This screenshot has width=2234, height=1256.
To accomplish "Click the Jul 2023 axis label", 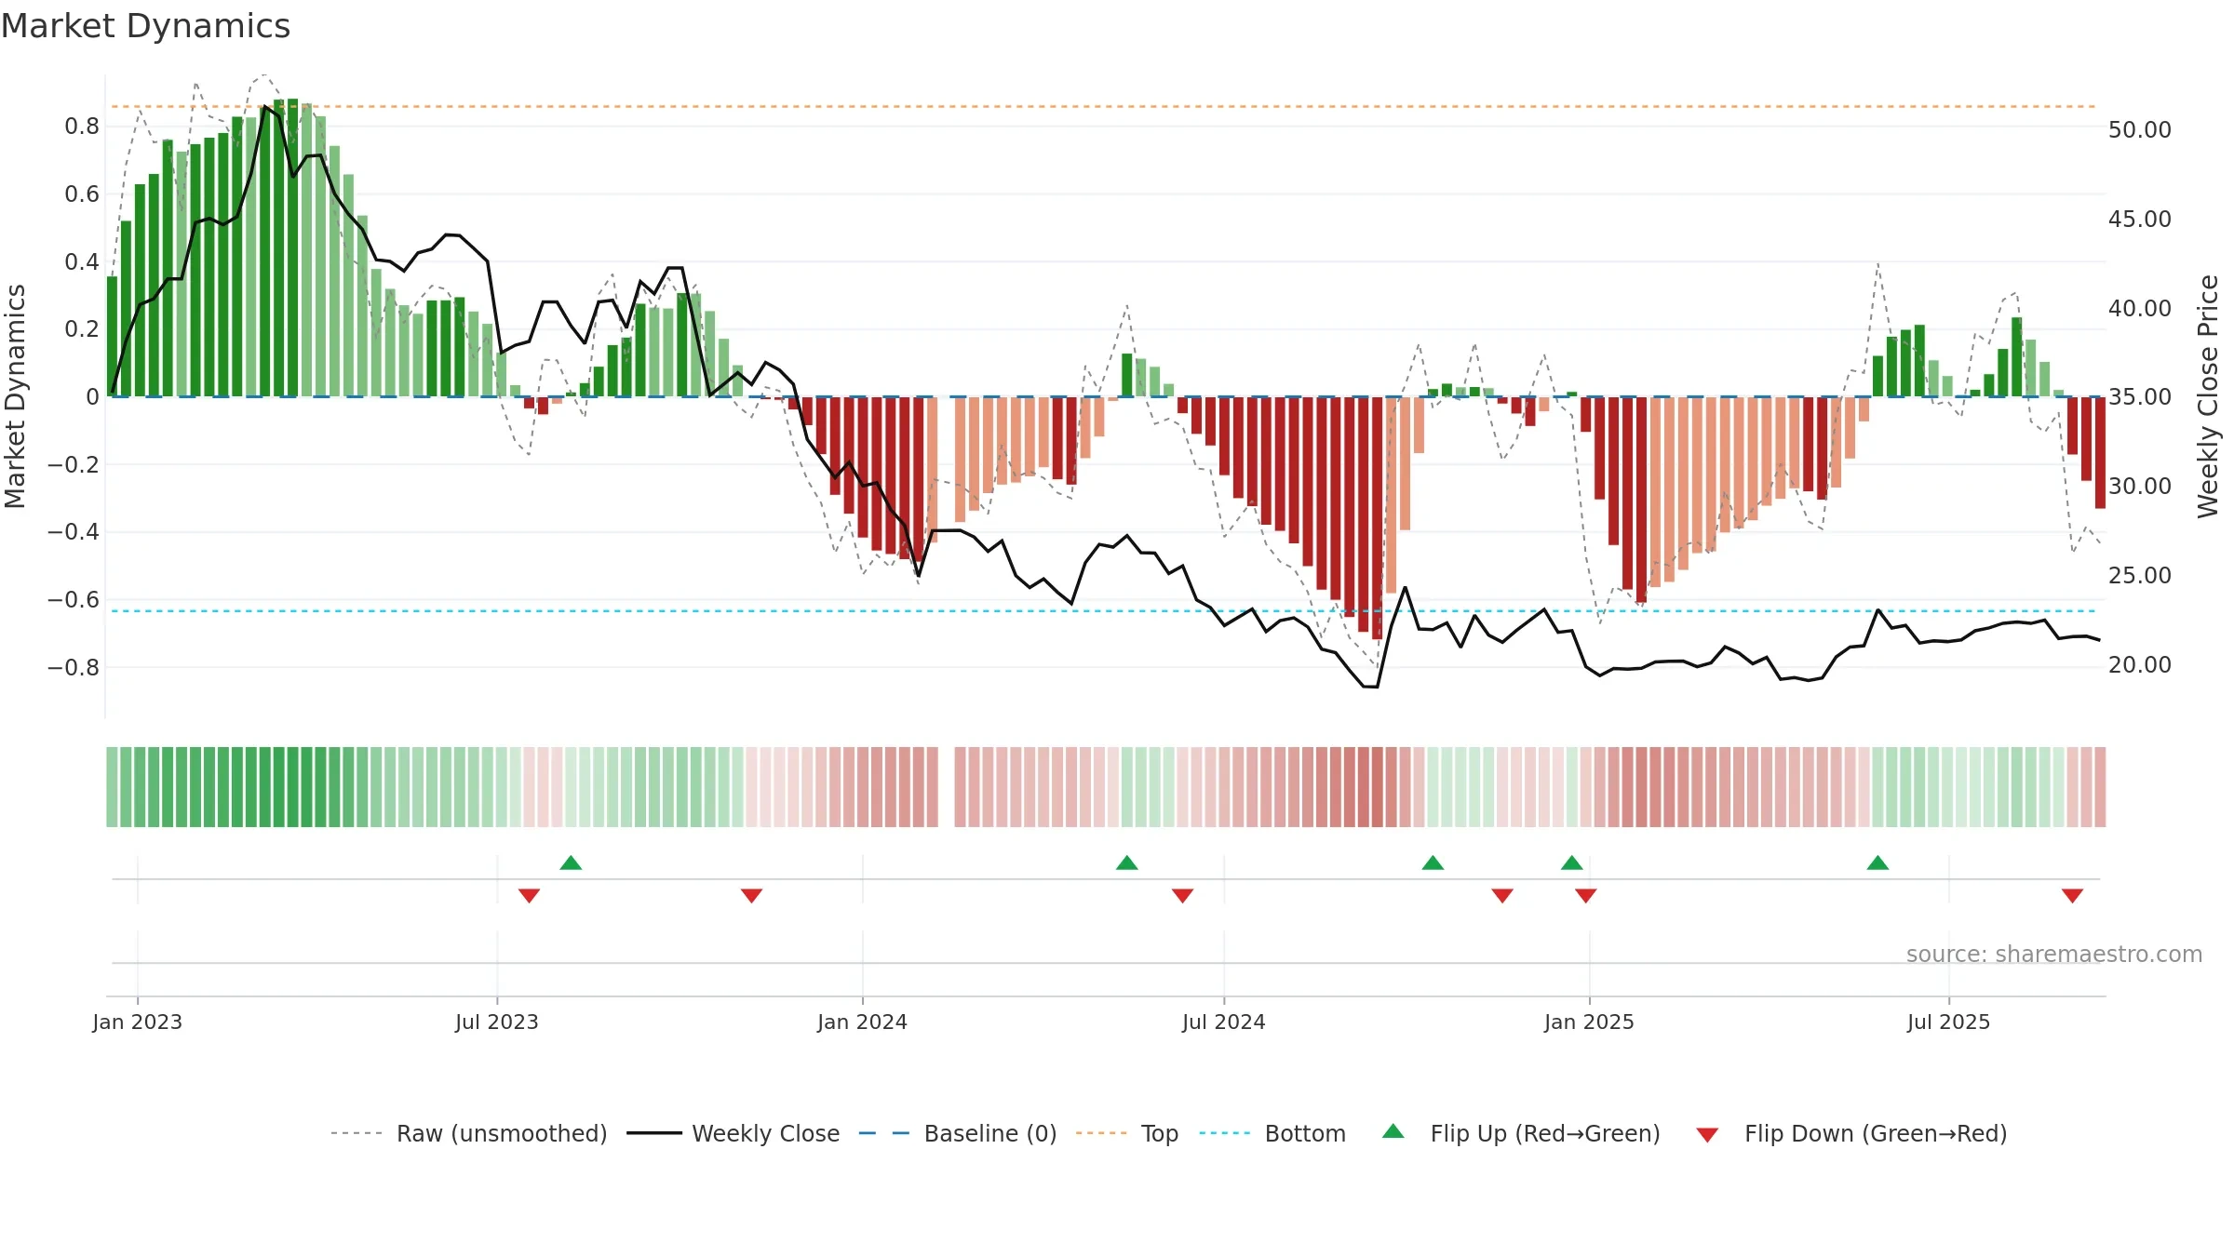I will pyautogui.click(x=497, y=1022).
